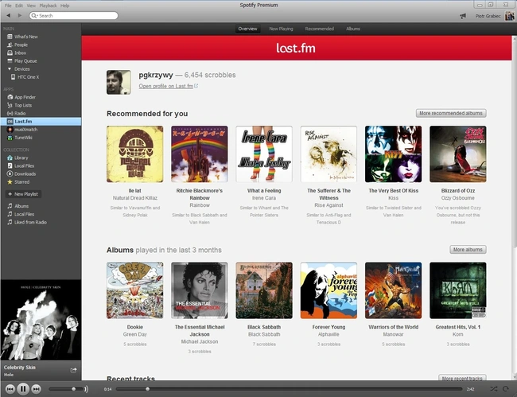Image resolution: width=517 pixels, height=397 pixels.
Task: Pause playback
Action: (23, 389)
